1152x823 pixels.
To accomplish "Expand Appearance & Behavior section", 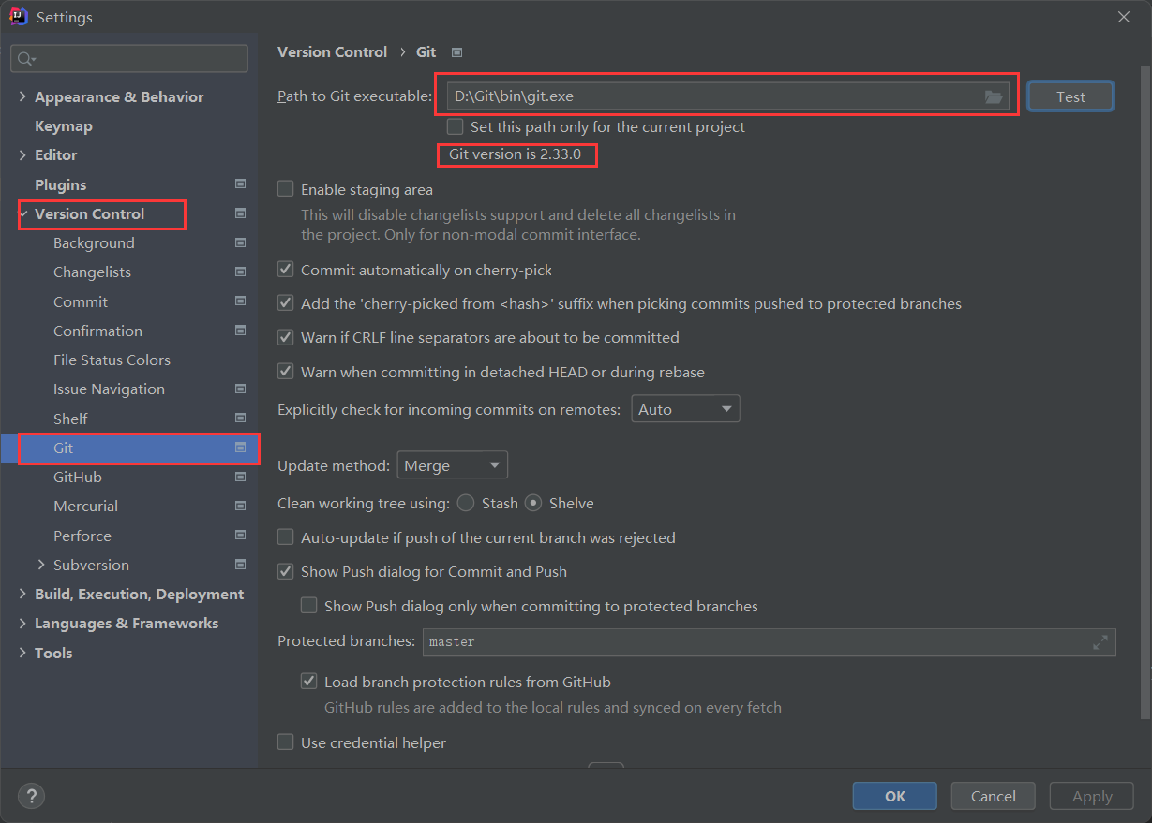I will click(x=23, y=96).
